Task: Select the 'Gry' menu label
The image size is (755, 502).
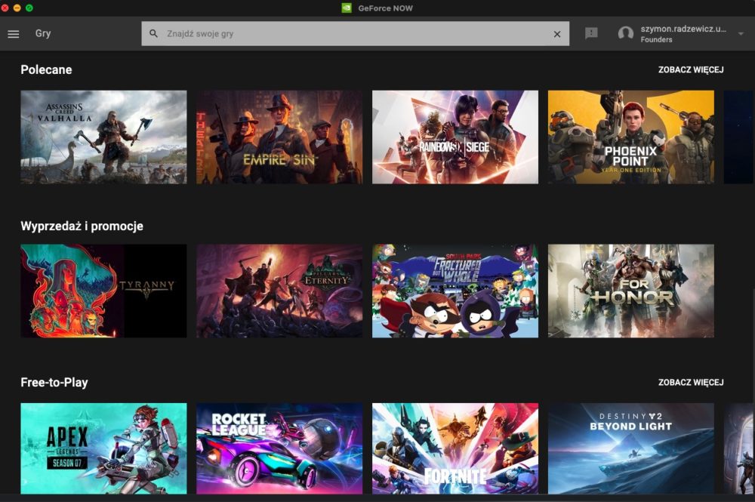Action: pos(43,33)
